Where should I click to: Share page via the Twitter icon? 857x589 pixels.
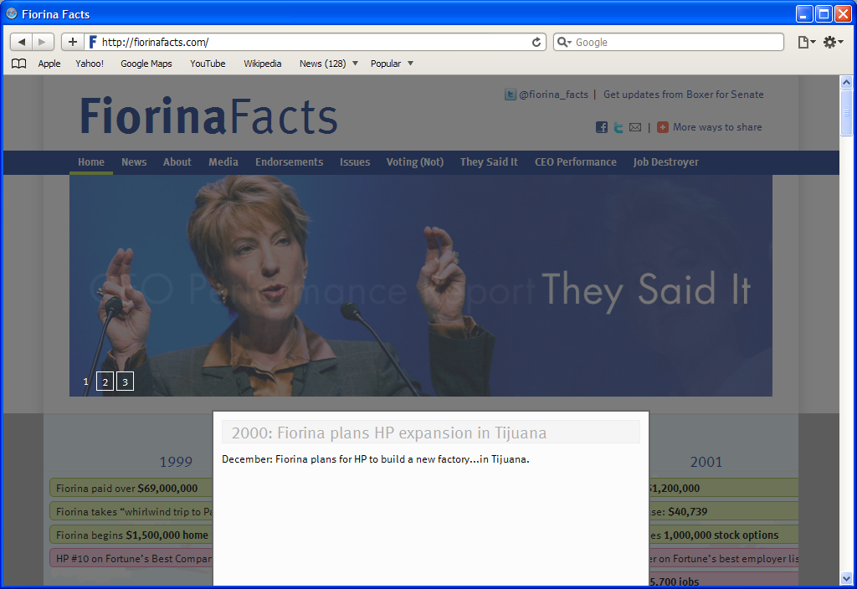(618, 126)
